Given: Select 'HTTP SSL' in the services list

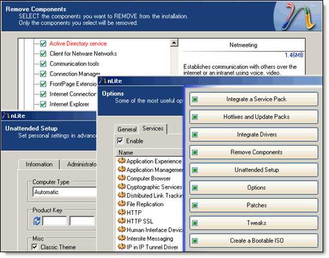Looking at the screenshot, I should [x=140, y=221].
